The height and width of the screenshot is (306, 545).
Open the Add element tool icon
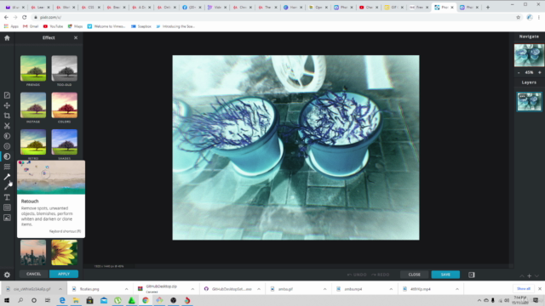click(7, 207)
